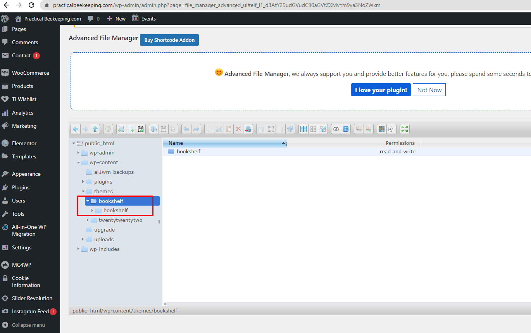Click the download floppy disk icon
Viewport: 531px width, 333px height.
click(x=164, y=129)
